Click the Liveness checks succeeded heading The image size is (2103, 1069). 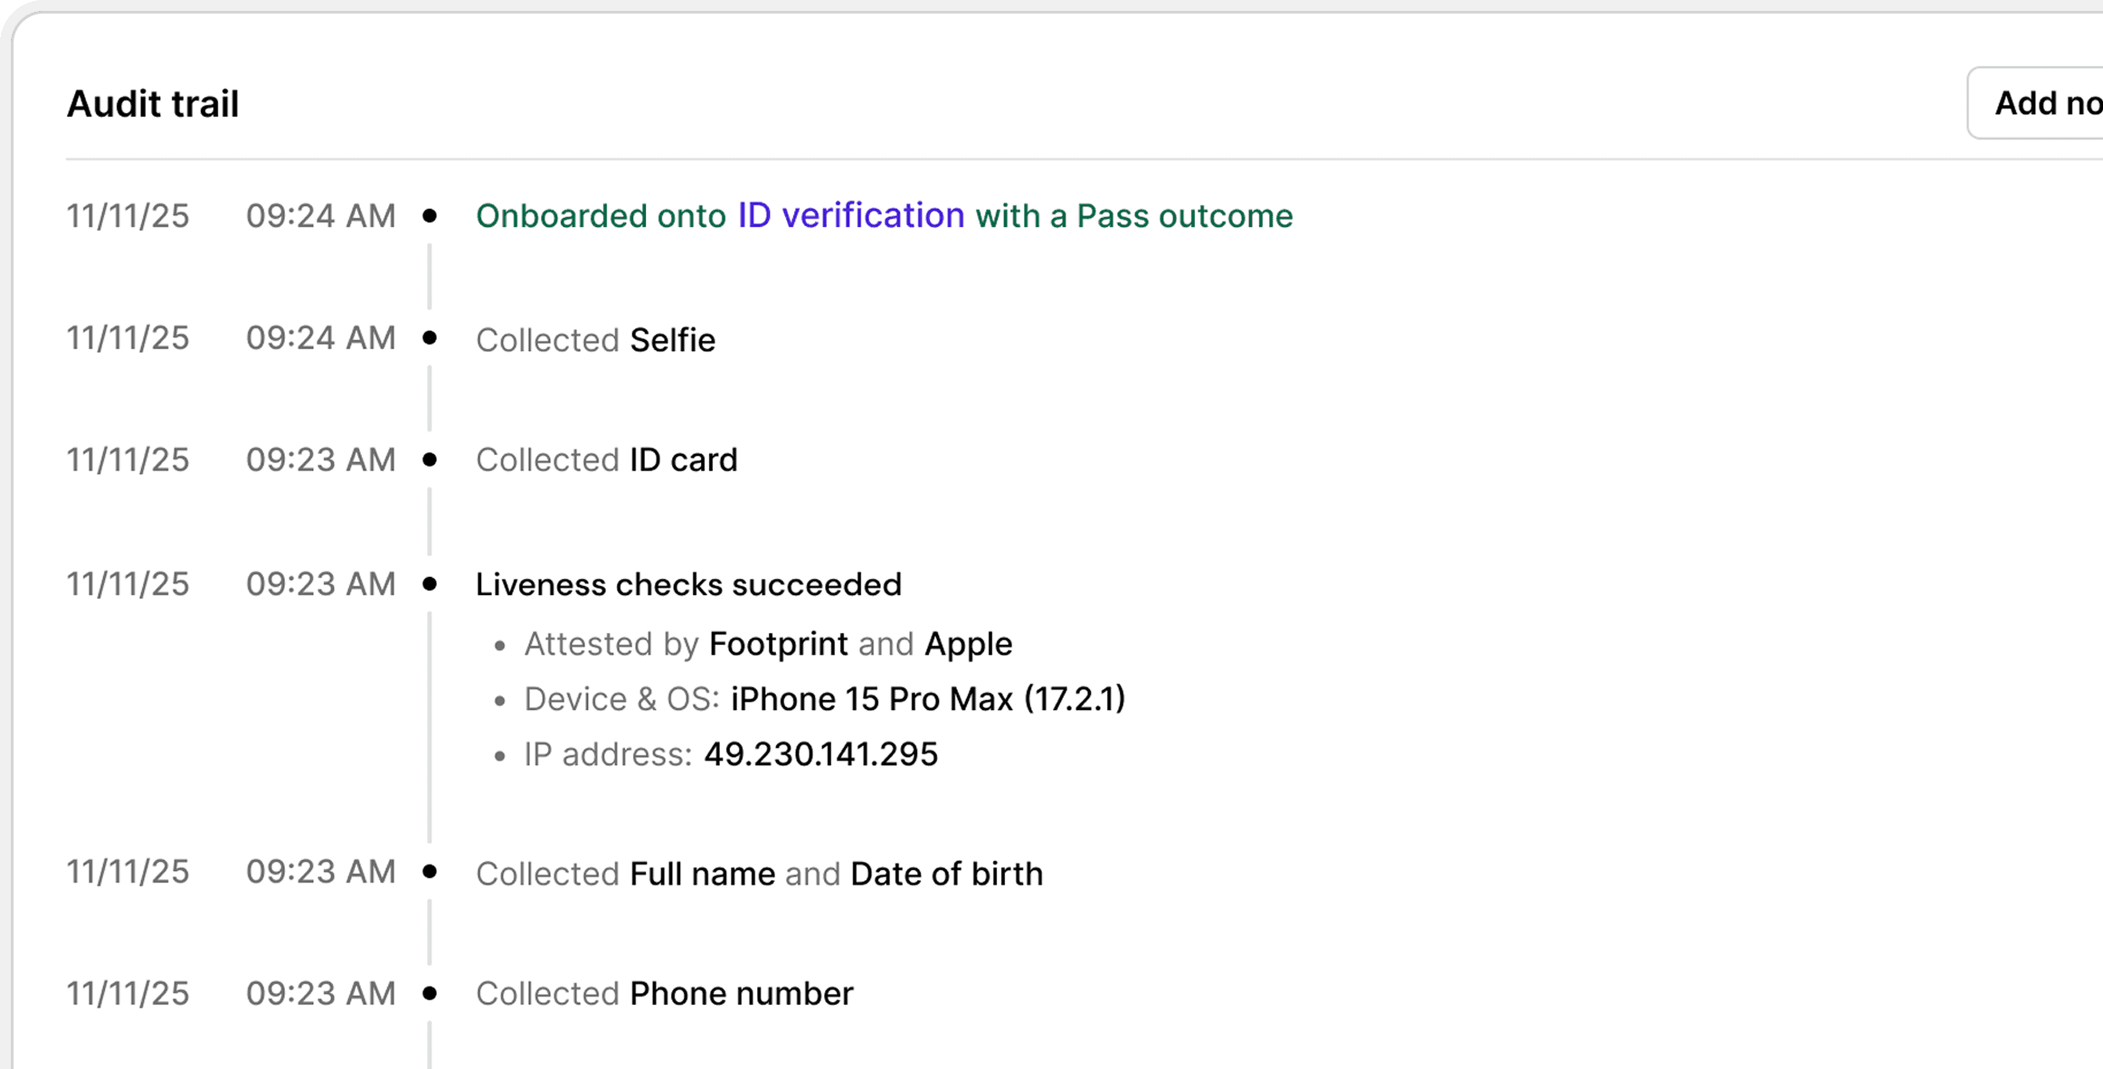click(x=688, y=585)
